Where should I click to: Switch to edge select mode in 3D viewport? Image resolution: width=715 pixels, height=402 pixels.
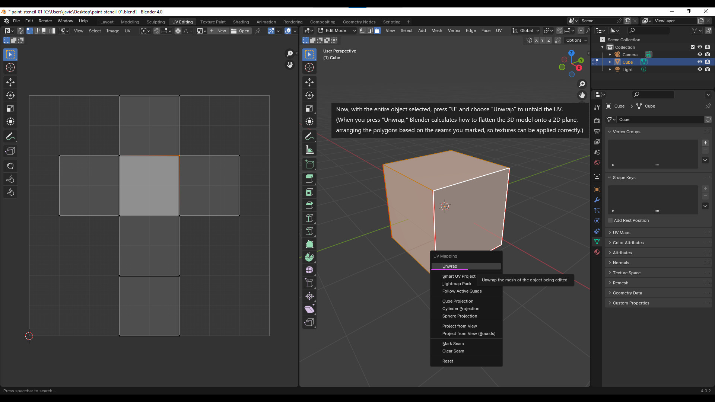coord(370,31)
